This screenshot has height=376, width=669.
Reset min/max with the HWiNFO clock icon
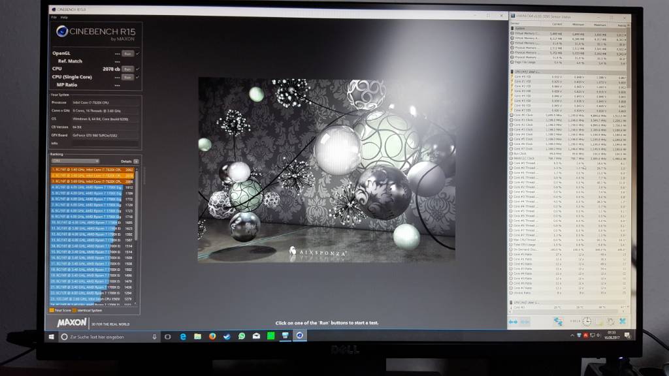(587, 321)
